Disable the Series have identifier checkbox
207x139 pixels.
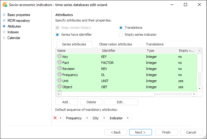point(57,35)
